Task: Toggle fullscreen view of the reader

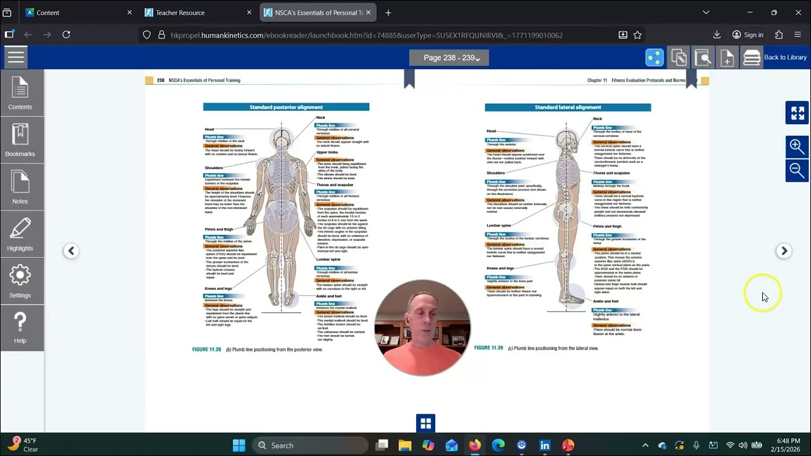Action: pos(797,113)
